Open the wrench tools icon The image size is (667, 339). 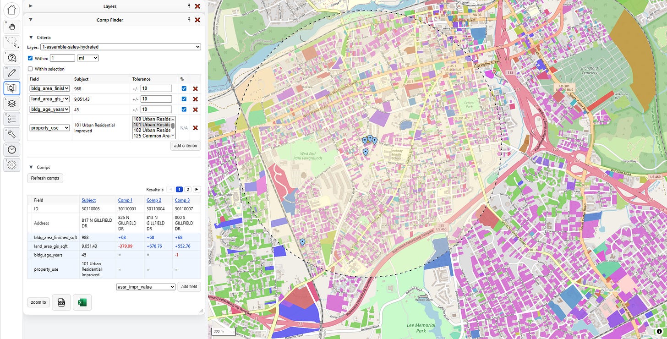(12, 134)
